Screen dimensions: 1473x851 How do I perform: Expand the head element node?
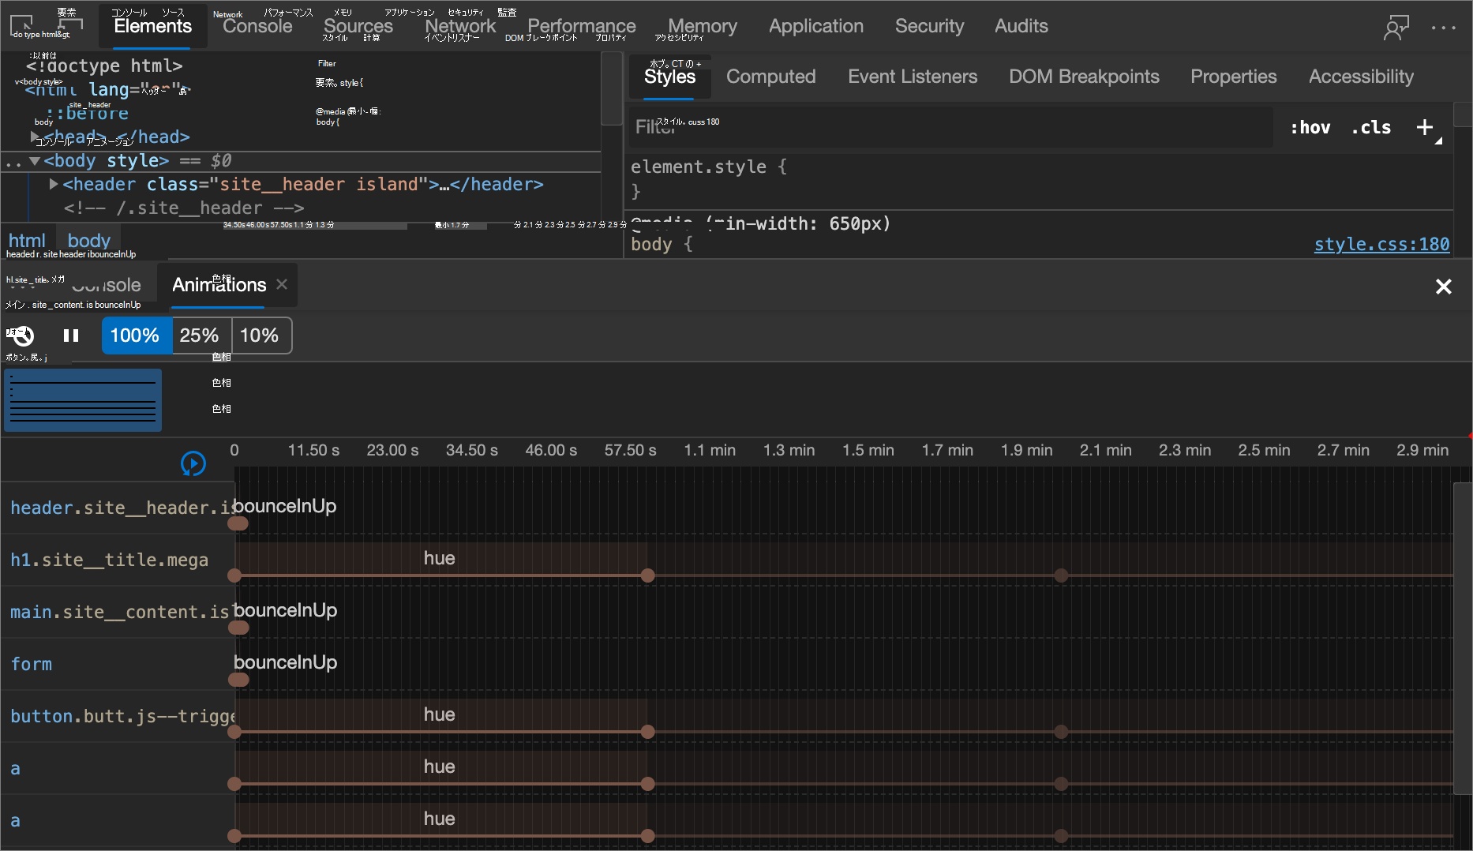click(x=35, y=137)
